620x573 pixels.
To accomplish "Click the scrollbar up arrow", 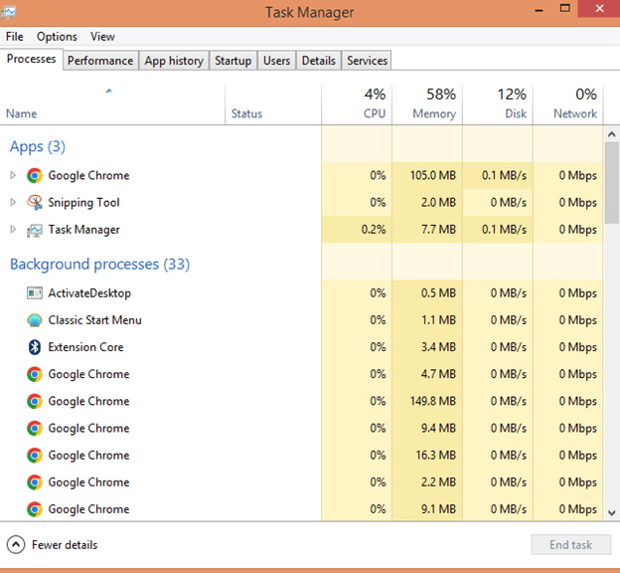I will [612, 134].
